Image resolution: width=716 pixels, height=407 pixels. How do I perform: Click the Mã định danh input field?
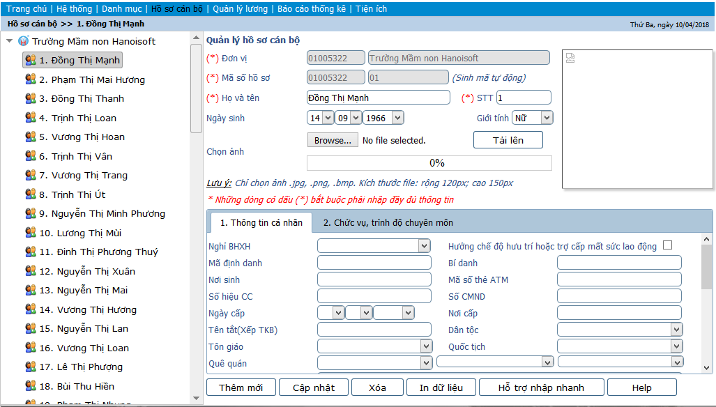(x=374, y=262)
